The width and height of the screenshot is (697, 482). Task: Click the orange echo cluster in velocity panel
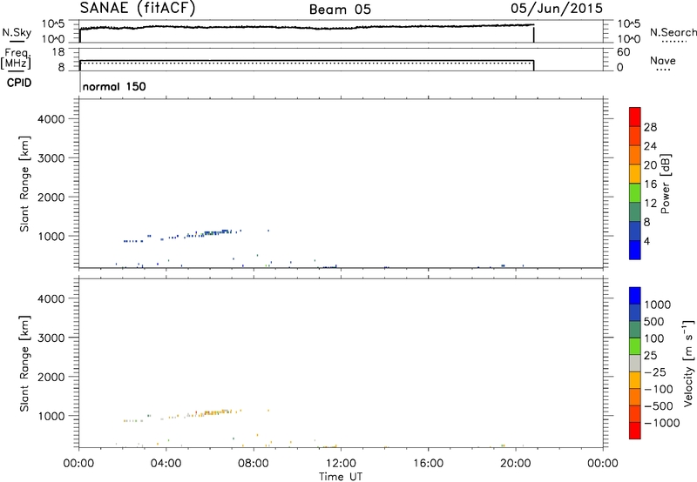pos(215,412)
